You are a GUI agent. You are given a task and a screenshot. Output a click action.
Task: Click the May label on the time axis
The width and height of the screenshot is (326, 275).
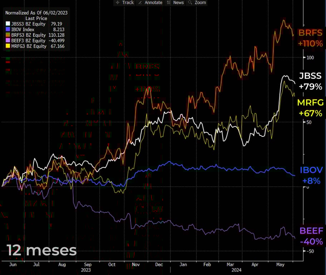[280, 265]
